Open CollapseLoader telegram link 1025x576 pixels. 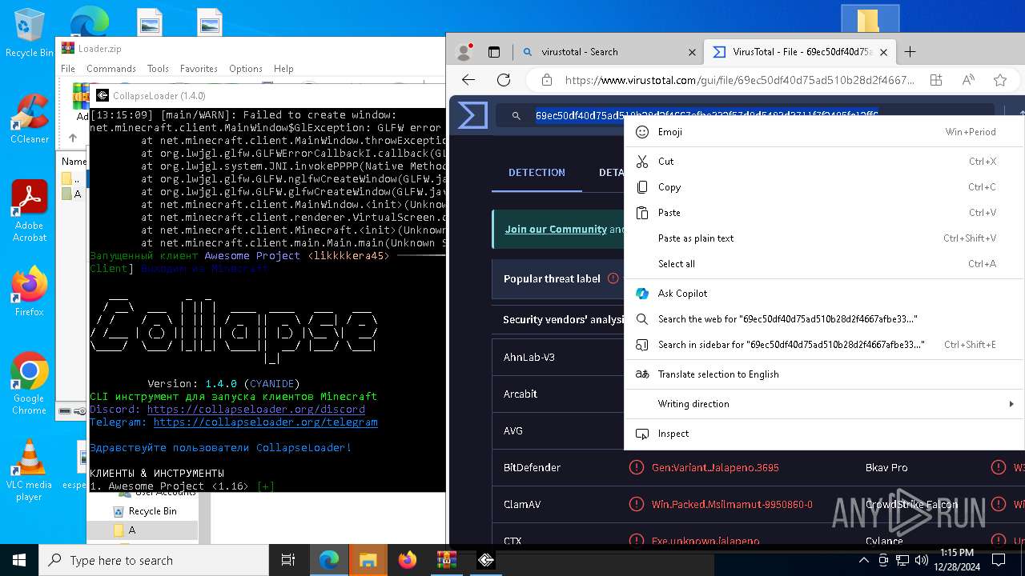pos(266,422)
